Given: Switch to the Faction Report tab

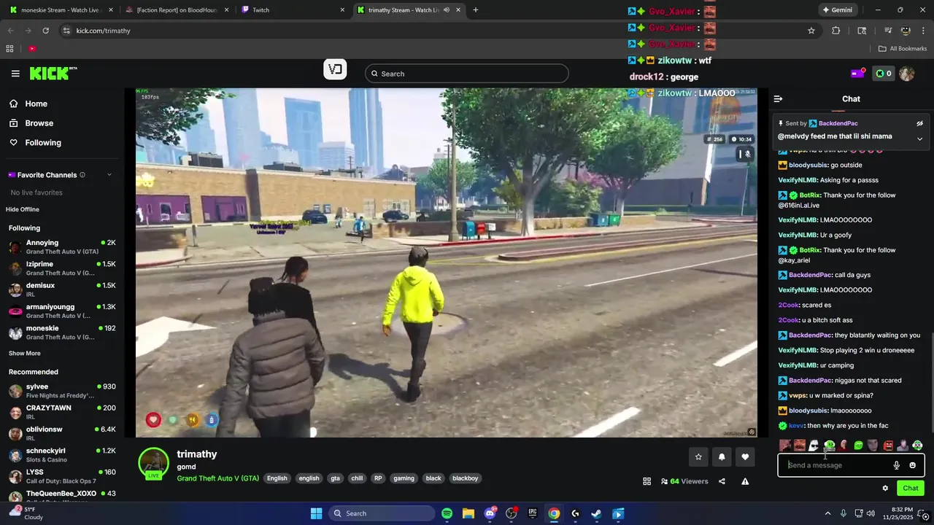Looking at the screenshot, I should click(176, 10).
